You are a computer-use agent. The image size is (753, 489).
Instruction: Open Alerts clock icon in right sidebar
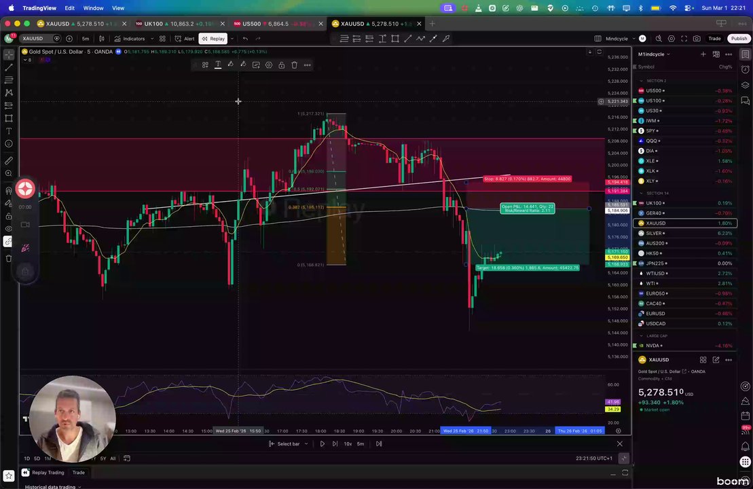click(746, 70)
